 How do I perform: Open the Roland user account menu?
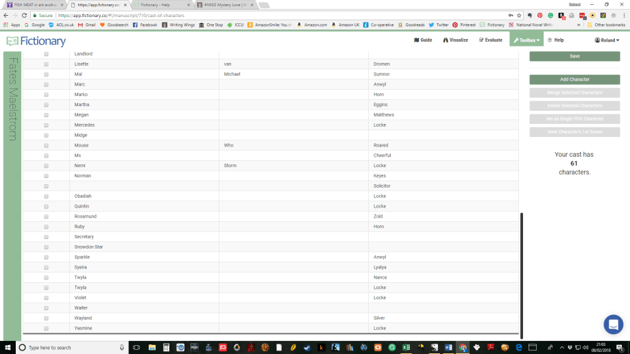pos(607,40)
